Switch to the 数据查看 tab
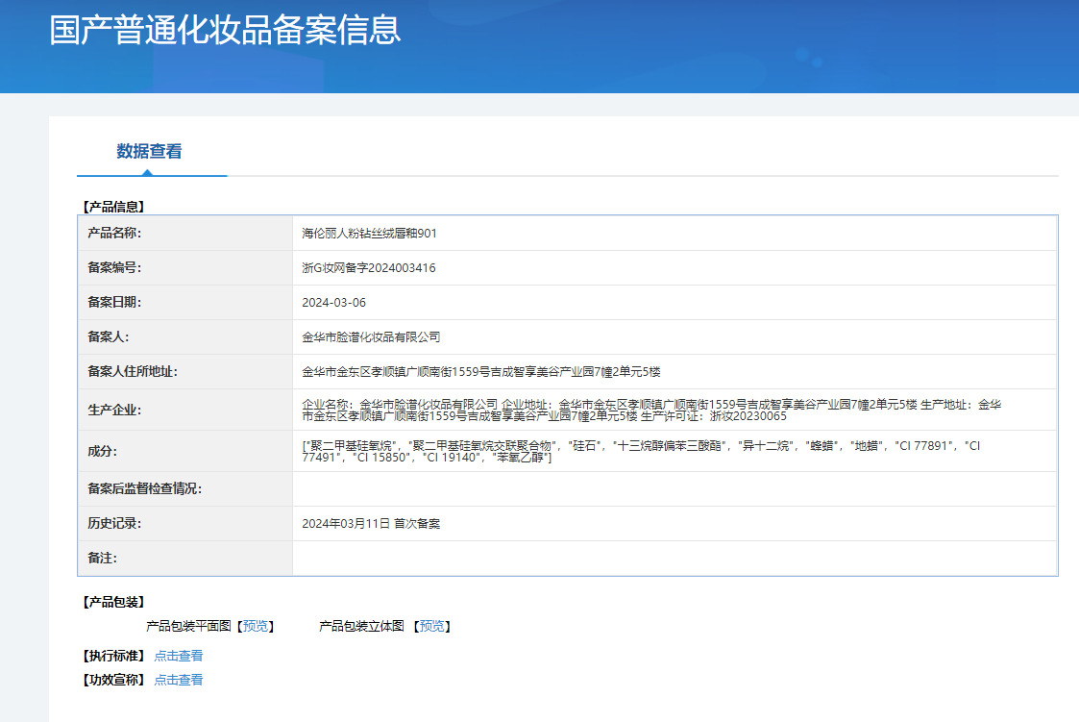 point(149,151)
